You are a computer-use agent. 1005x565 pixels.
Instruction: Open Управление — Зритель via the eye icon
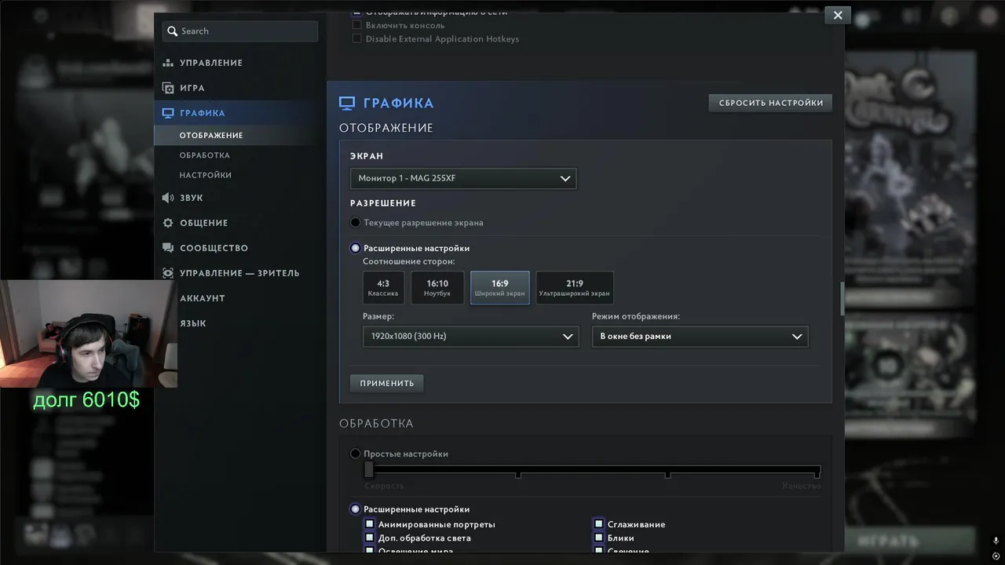(168, 273)
